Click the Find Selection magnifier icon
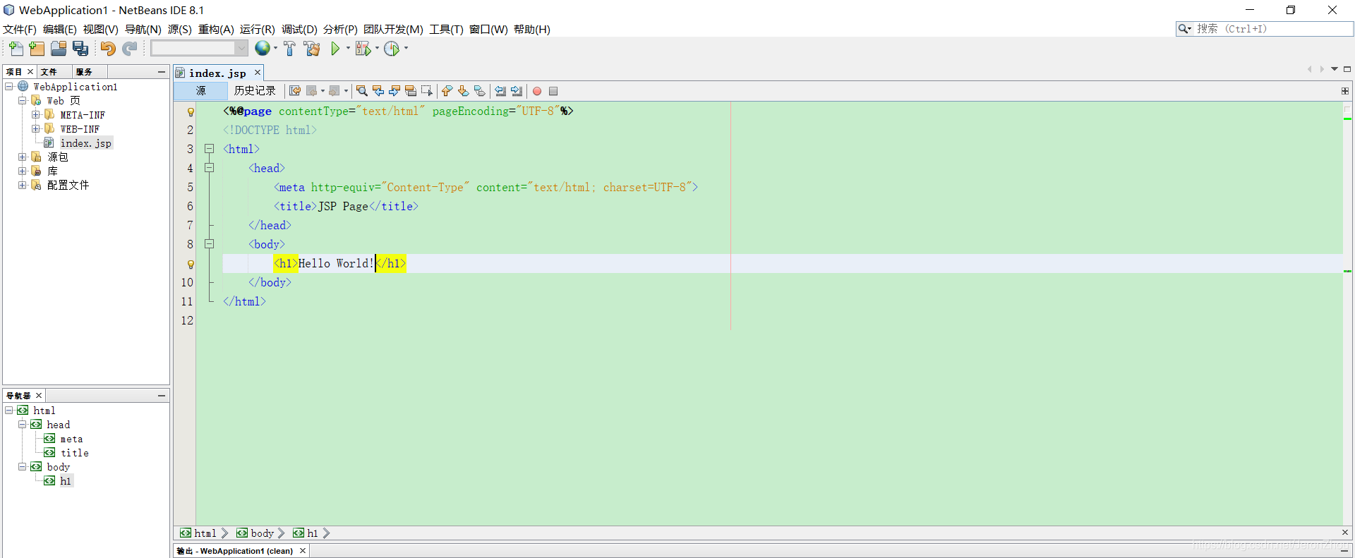This screenshot has width=1355, height=558. (x=362, y=91)
